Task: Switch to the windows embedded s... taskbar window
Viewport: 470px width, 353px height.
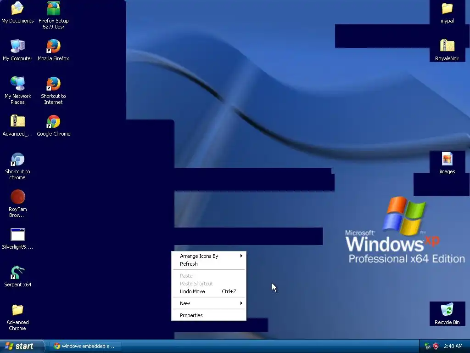Action: (85, 346)
